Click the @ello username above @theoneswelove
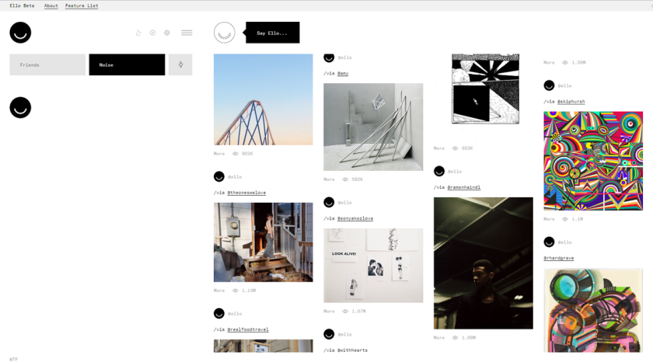 click(x=235, y=177)
